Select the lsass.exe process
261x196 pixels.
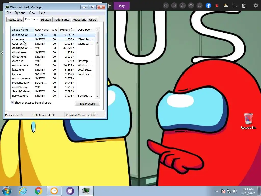pyautogui.click(x=53, y=70)
